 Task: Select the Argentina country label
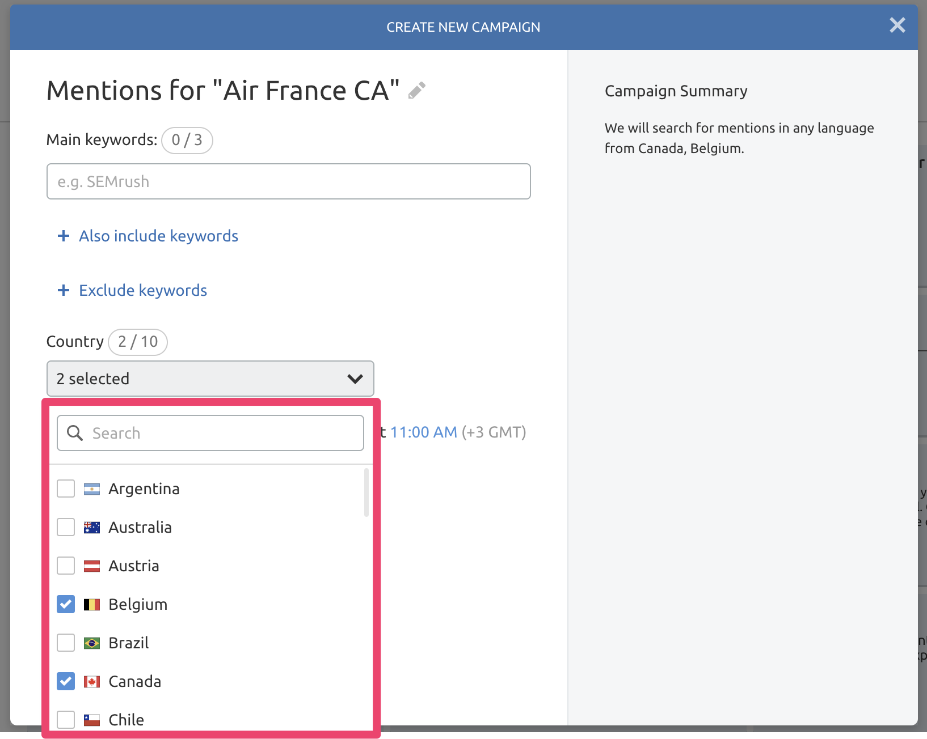pos(144,489)
